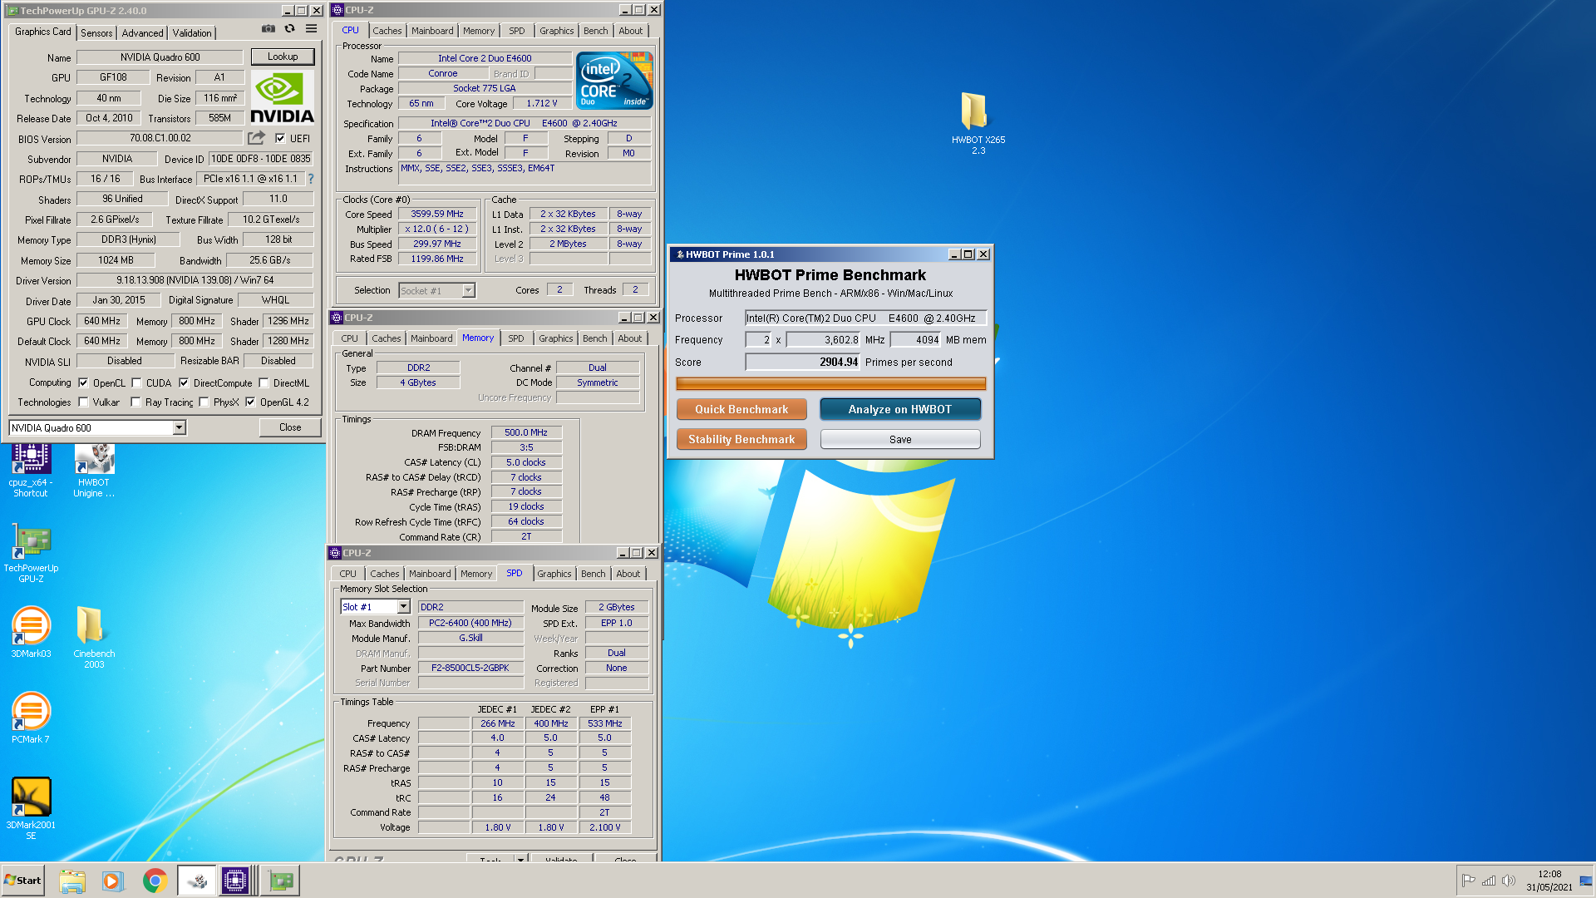Switch to the Sensors tab in GPU-Z

point(96,33)
